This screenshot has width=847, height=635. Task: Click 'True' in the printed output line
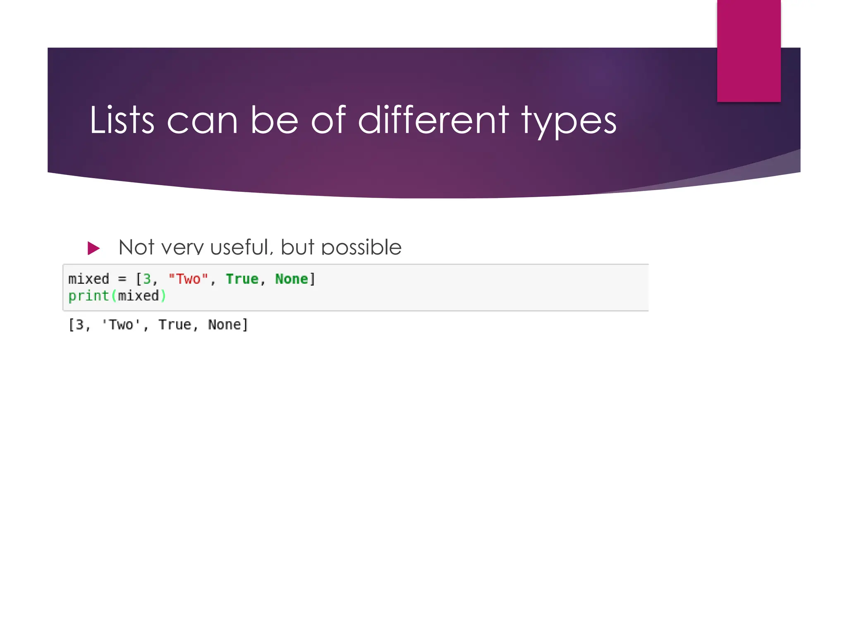175,325
